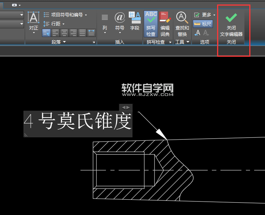Open spell check settings launcher
265x215 pixels.
click(x=170, y=42)
